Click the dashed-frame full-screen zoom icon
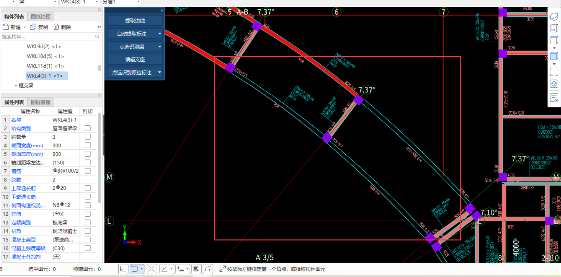Image resolution: width=561 pixels, height=277 pixels. (554, 72)
